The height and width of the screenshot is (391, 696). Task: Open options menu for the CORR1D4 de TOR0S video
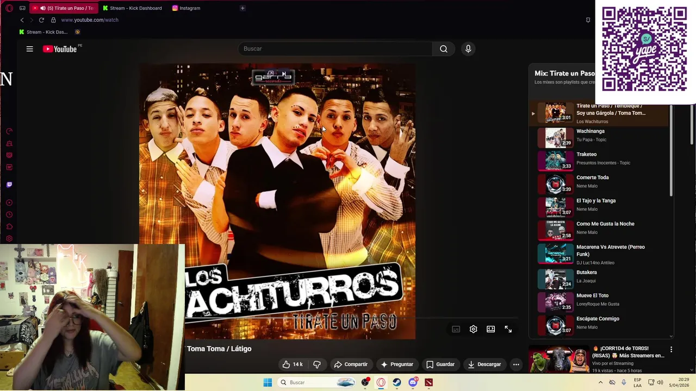671,350
